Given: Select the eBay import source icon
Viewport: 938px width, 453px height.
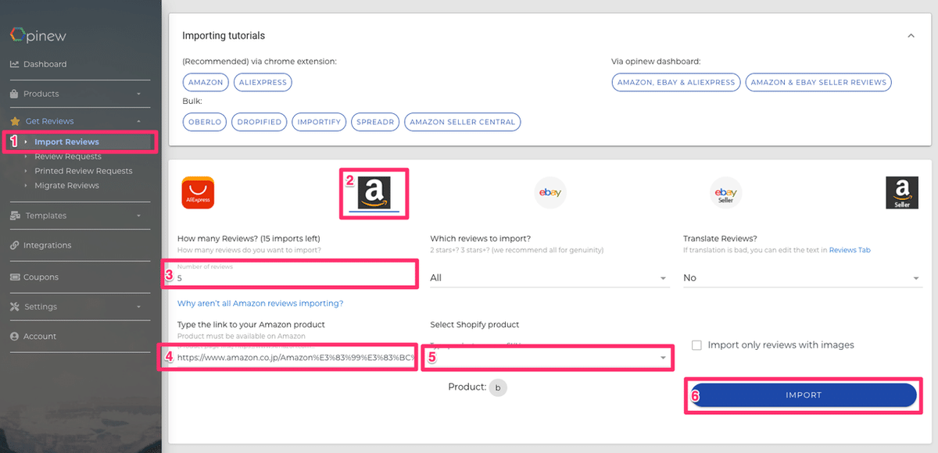Looking at the screenshot, I should [x=550, y=193].
